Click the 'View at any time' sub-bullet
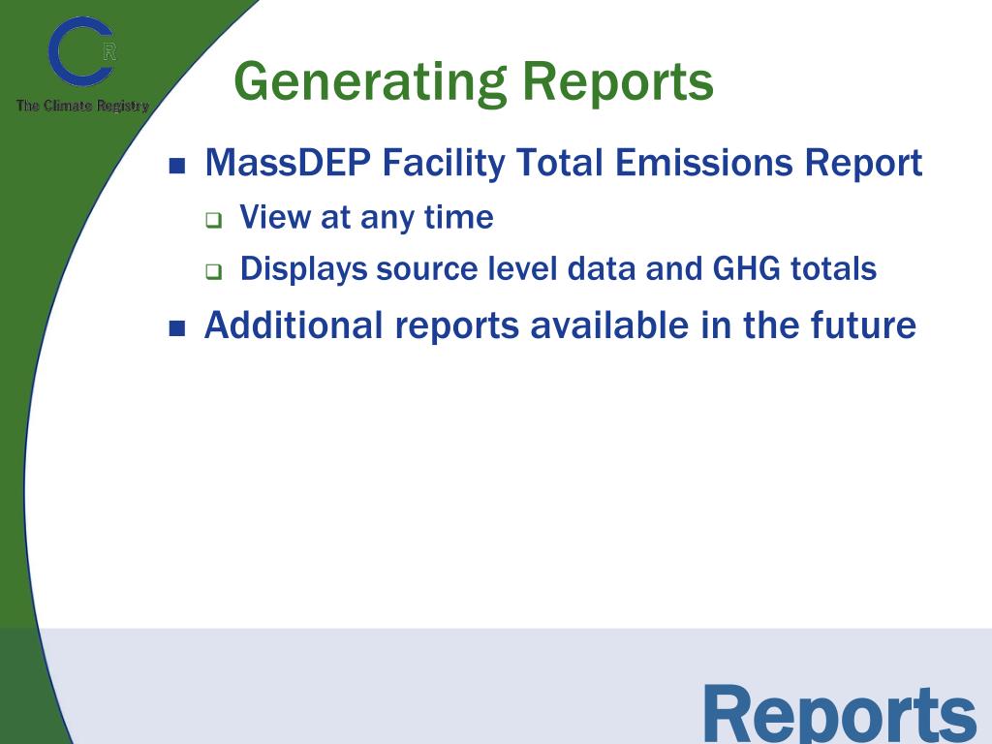Image resolution: width=992 pixels, height=744 pixels. pos(366,218)
